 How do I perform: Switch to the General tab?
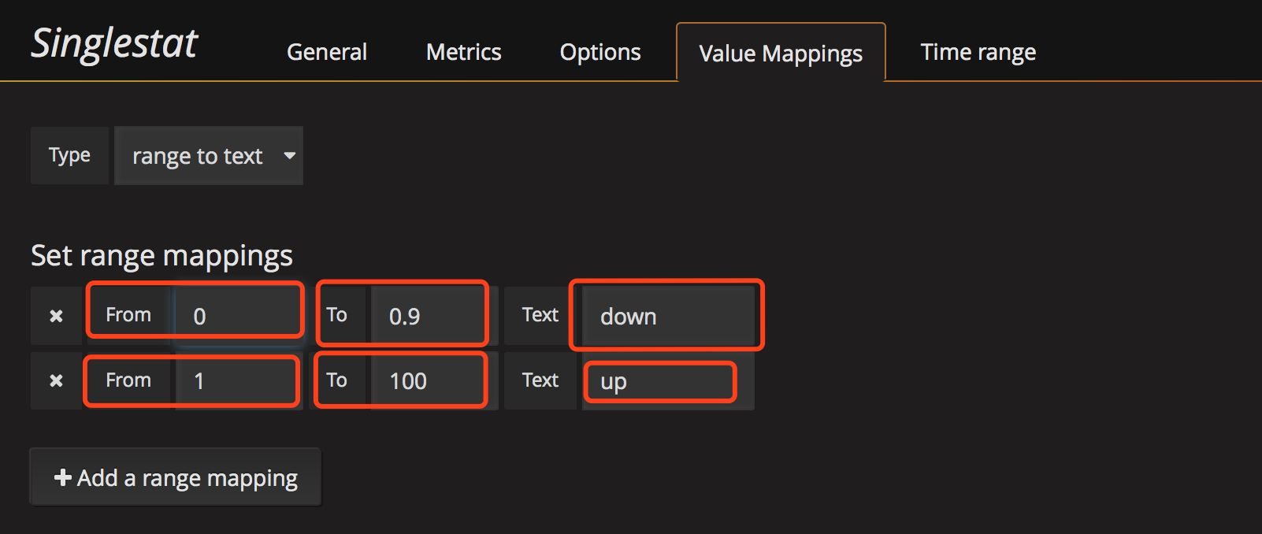click(x=326, y=52)
